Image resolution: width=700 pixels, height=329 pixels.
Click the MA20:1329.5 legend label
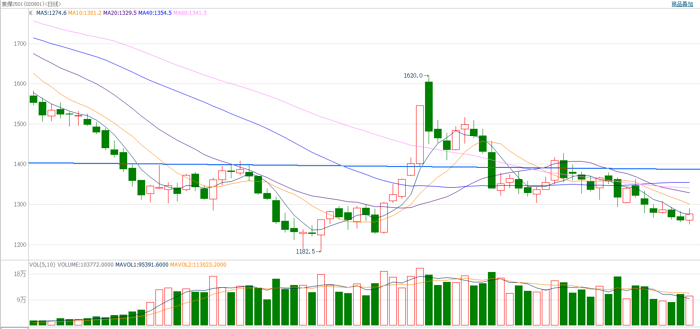click(120, 13)
